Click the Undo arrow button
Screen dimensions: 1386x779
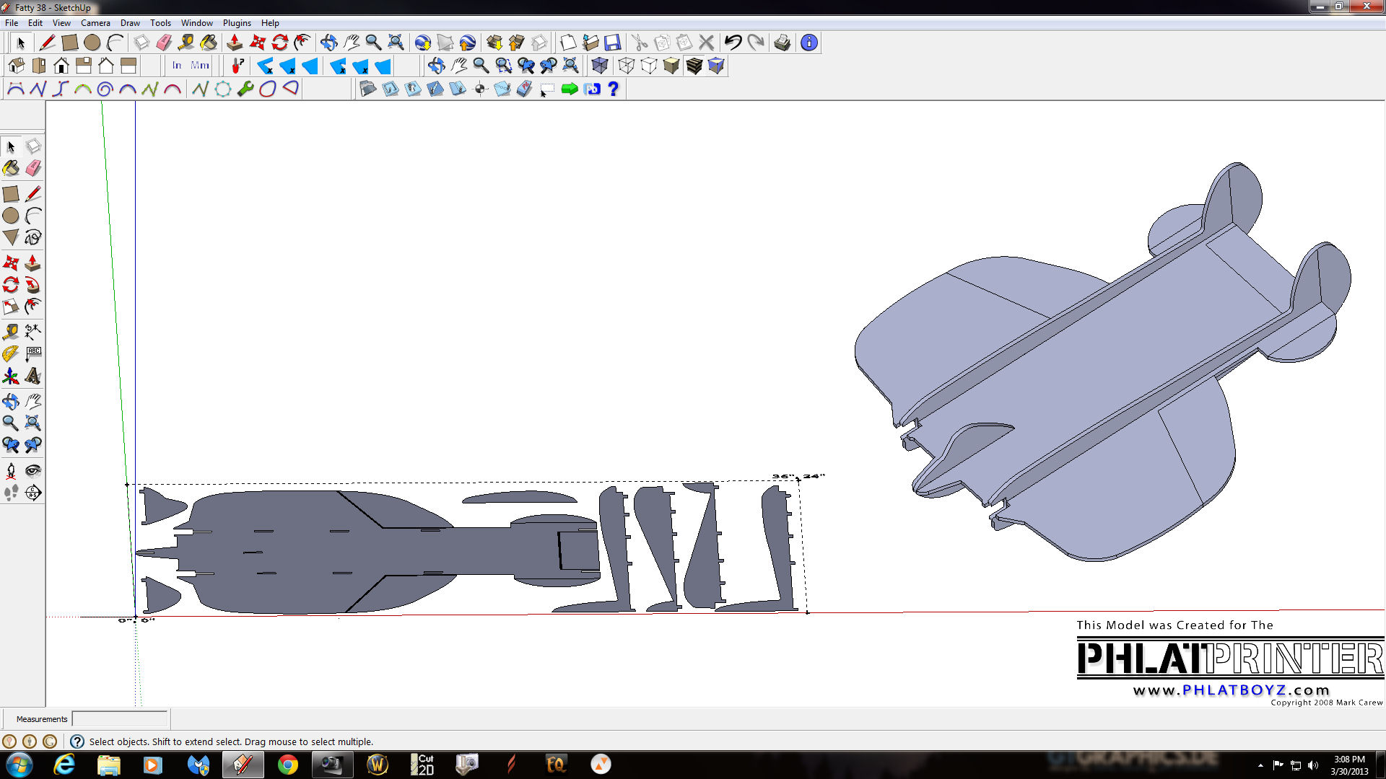tap(733, 43)
